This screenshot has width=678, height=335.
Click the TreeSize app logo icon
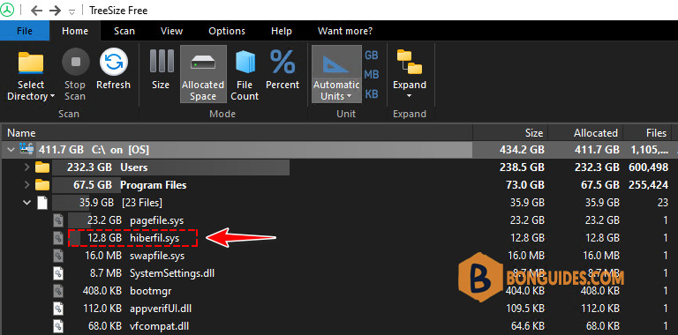7,10
